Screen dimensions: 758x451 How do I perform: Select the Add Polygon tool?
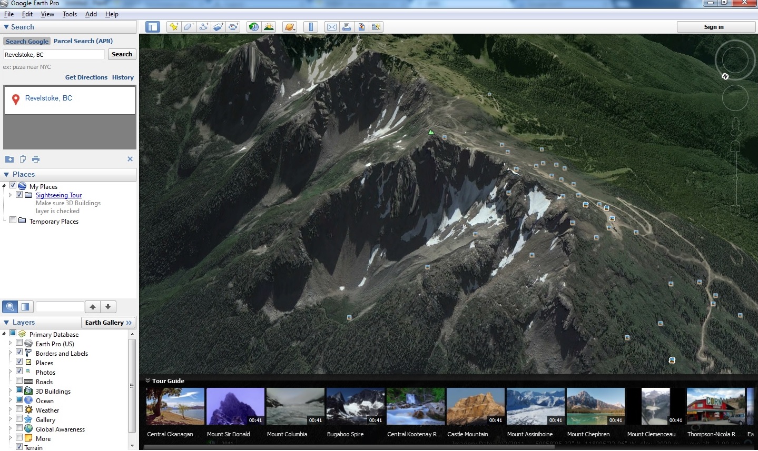point(189,27)
